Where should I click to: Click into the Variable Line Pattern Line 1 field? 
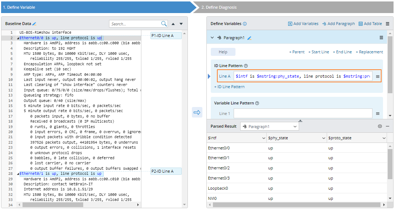[x=303, y=114]
